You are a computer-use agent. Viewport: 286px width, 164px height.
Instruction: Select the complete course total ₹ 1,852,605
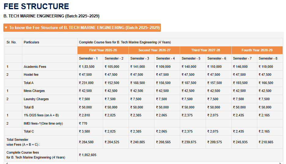(88, 155)
